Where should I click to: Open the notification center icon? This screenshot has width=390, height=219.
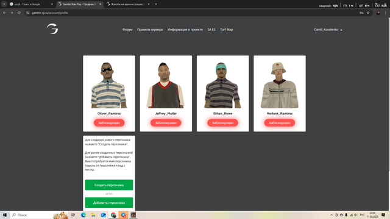(x=383, y=215)
